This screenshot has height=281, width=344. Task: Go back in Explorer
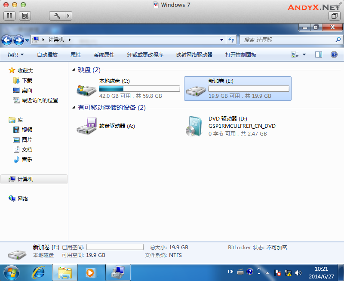7,40
